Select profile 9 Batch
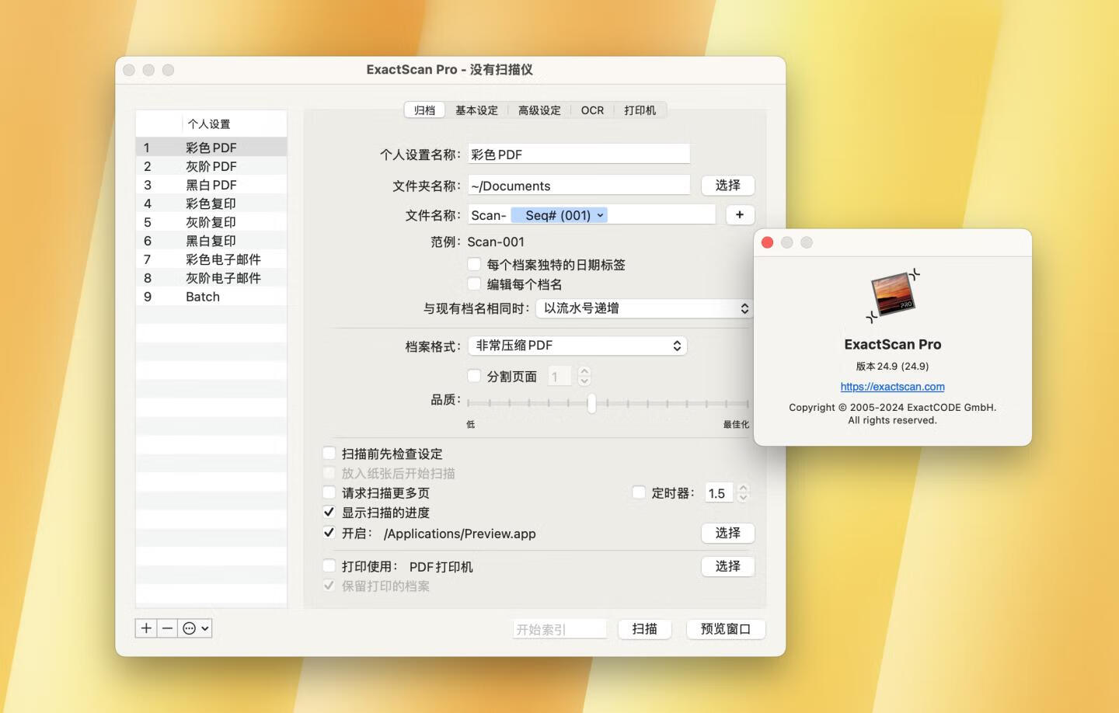The width and height of the screenshot is (1119, 713). click(x=211, y=297)
